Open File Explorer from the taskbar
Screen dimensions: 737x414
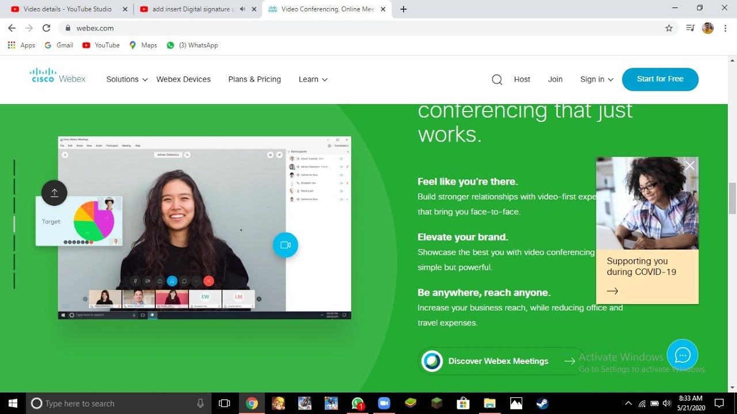click(489, 403)
